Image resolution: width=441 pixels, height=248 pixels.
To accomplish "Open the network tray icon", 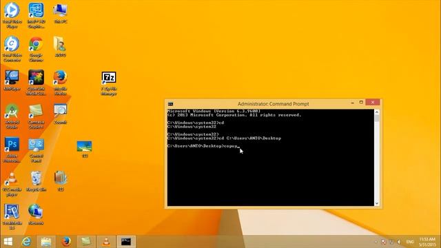I will click(391, 242).
